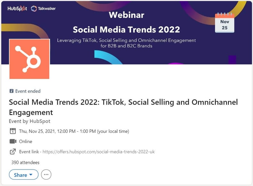
Task: Click the 'Event ended' status text
Action: coord(28,91)
